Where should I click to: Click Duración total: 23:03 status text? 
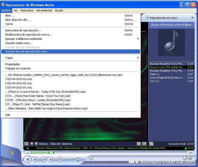pos(181,144)
